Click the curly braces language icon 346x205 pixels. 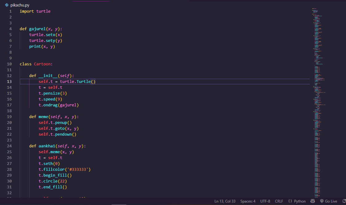click(290, 201)
